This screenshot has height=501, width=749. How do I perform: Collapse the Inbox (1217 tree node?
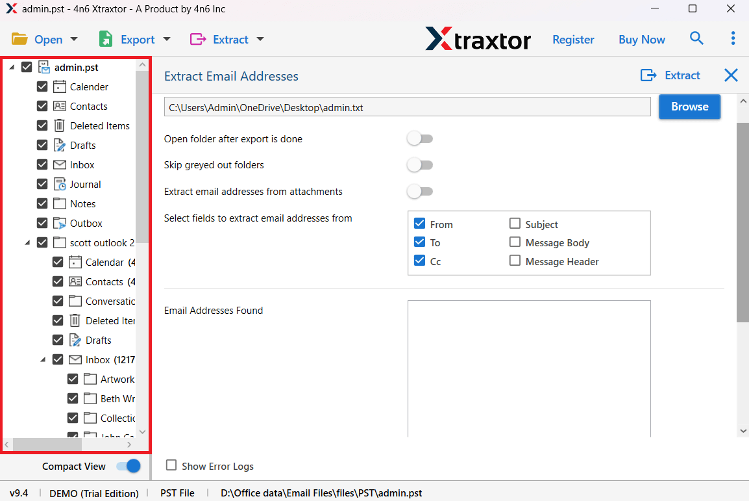pos(43,359)
